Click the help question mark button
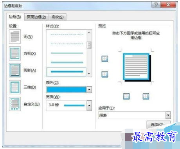Viewport: 180px width, 149px height. 156,5
